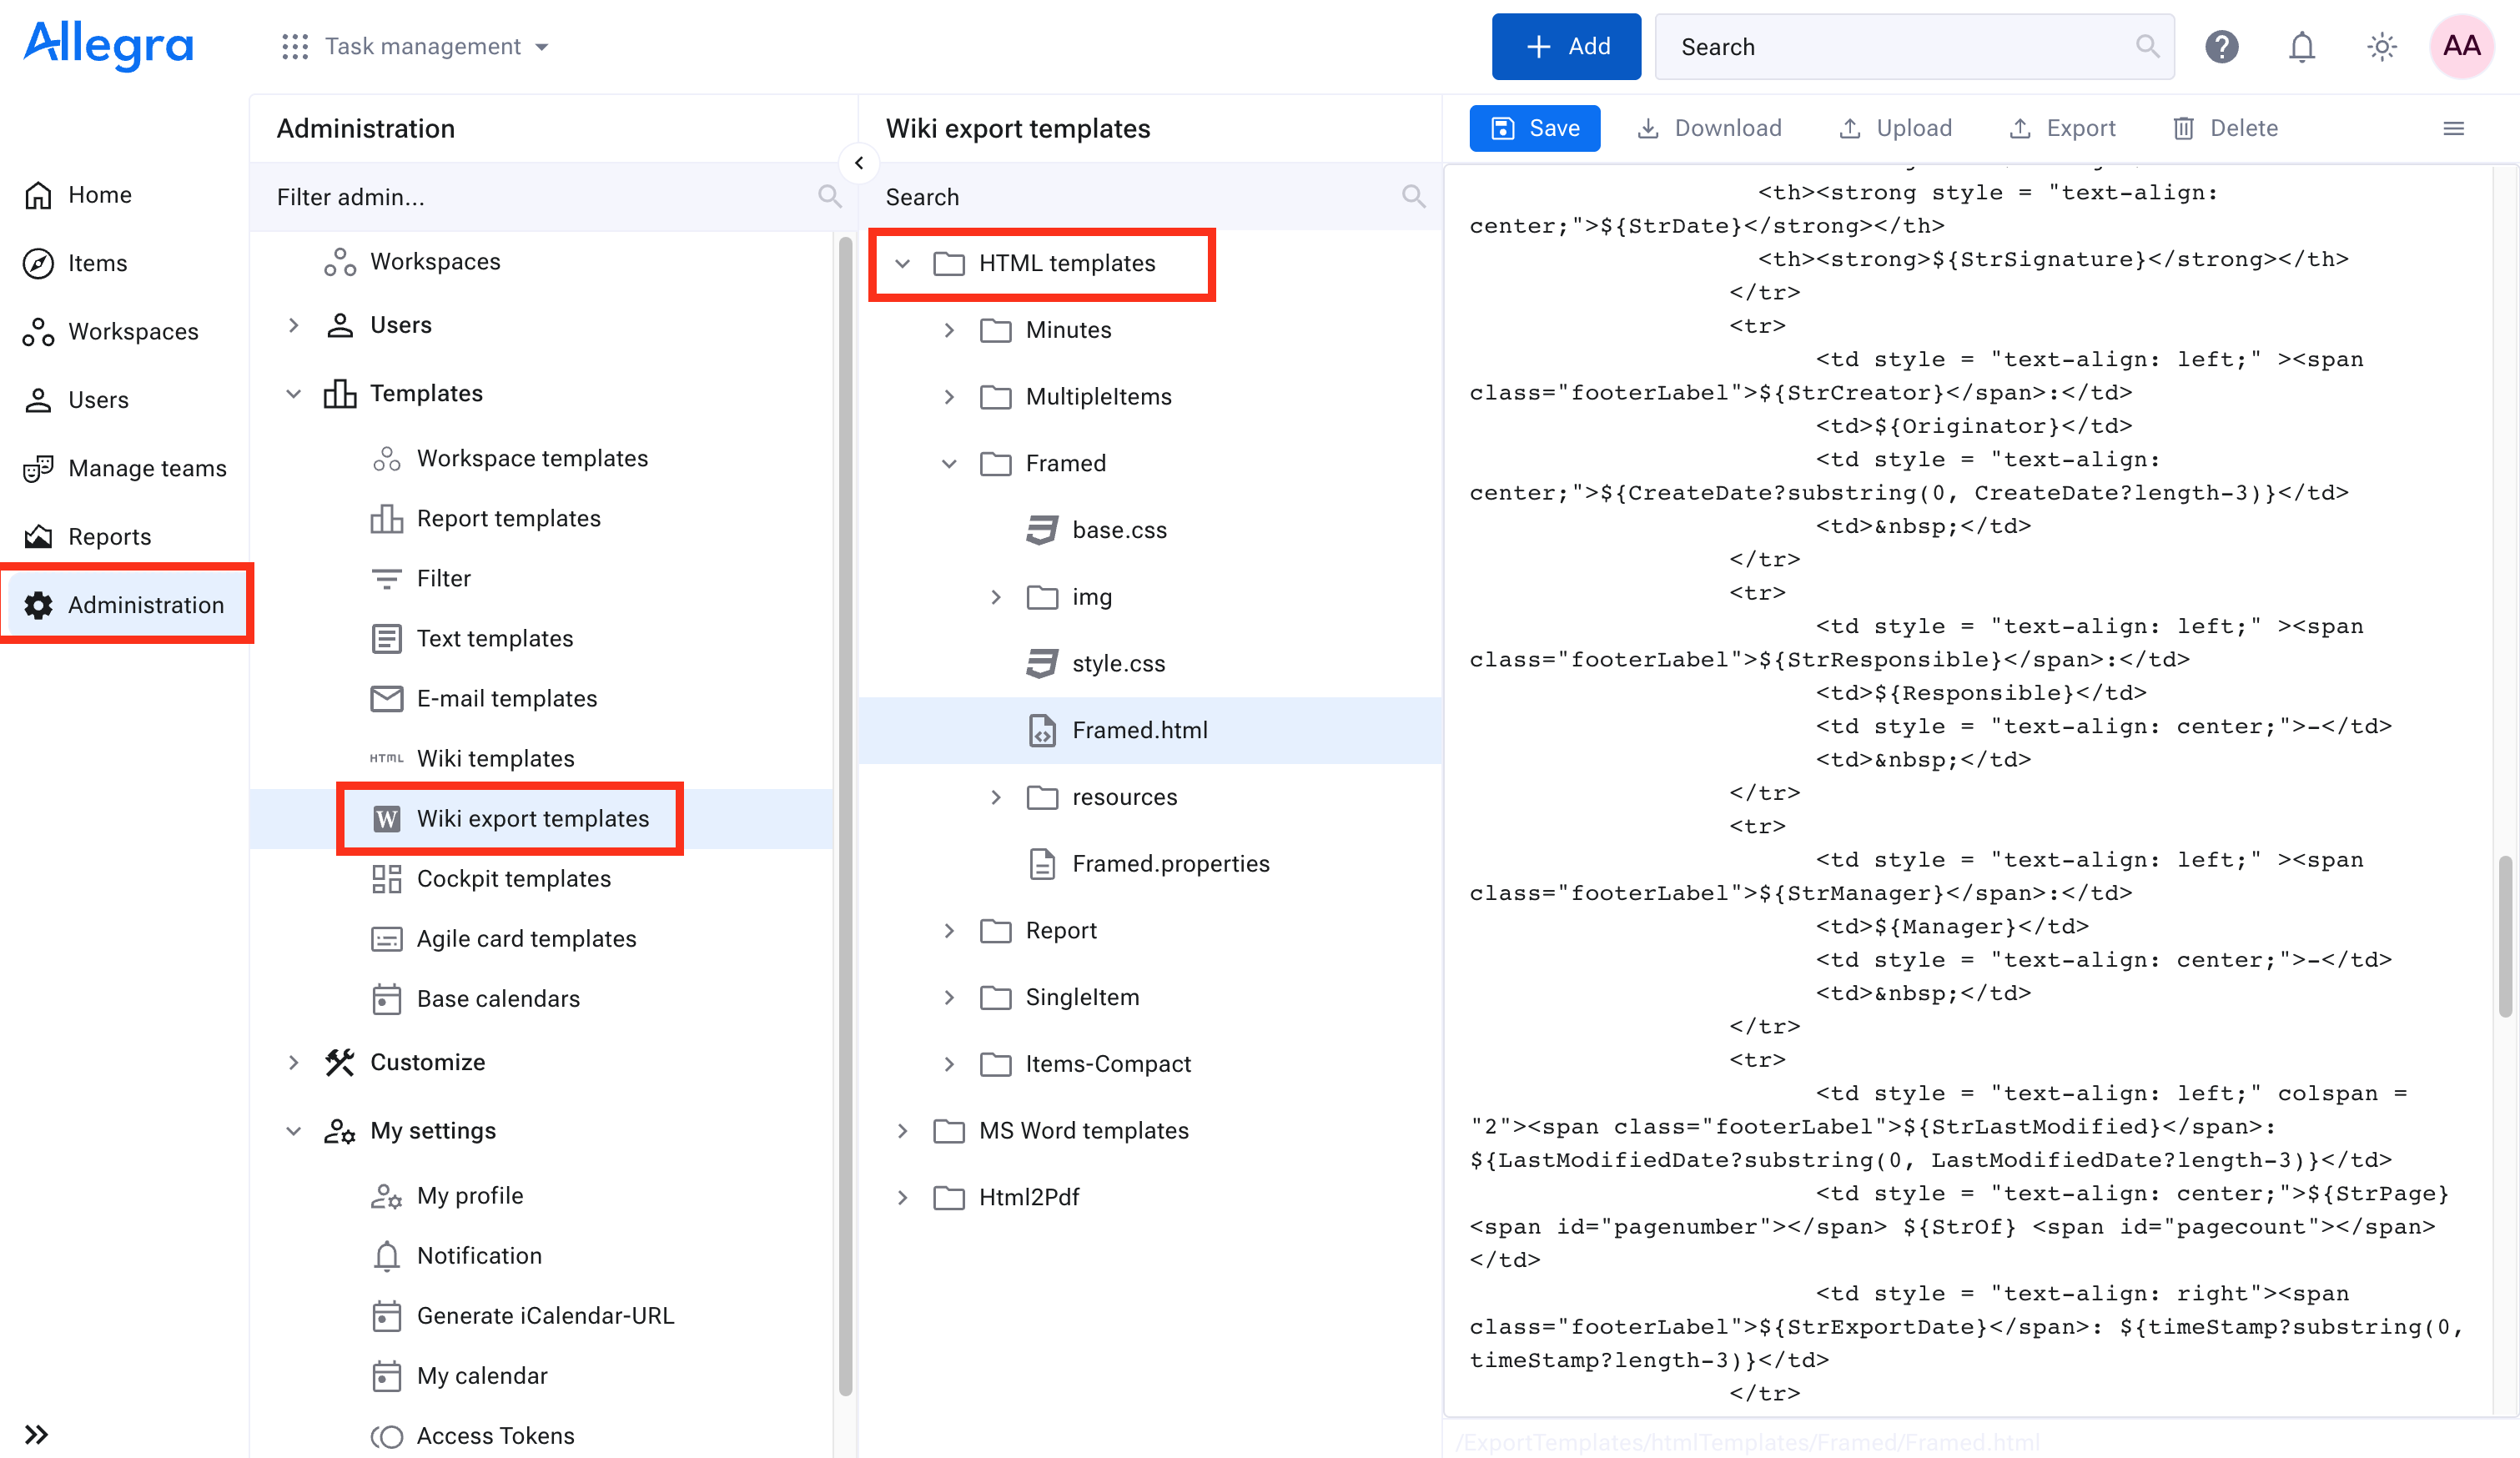The width and height of the screenshot is (2520, 1458).
Task: Open the notifications bell icon
Action: coord(2301,47)
